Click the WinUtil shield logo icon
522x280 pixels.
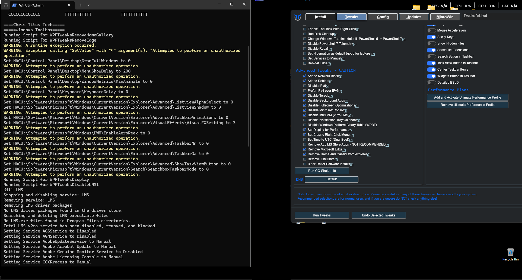298,17
